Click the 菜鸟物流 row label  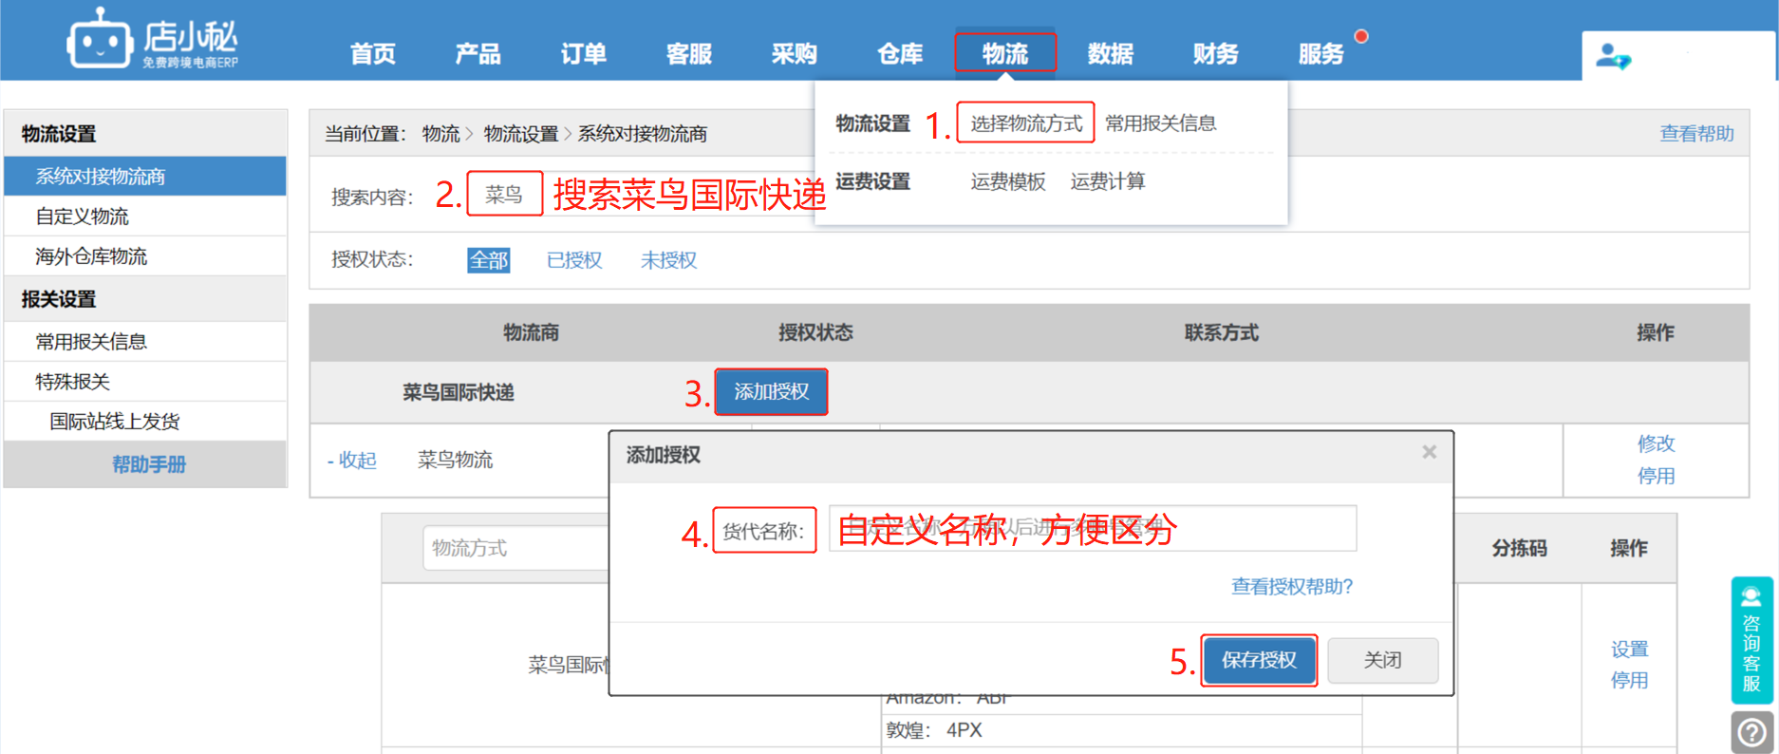[x=455, y=461]
